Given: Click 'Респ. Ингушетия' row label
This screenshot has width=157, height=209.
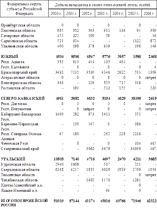Looking at the screenshot, I should 16,109.
